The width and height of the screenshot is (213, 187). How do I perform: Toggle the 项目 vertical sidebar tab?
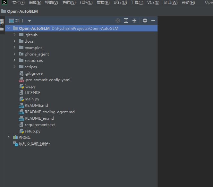[2, 22]
